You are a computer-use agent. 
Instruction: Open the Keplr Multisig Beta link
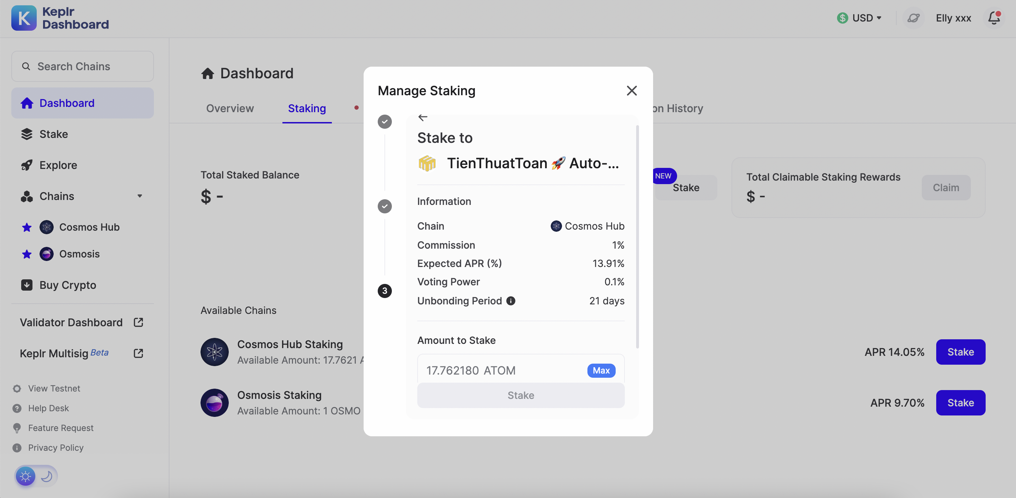click(x=64, y=353)
